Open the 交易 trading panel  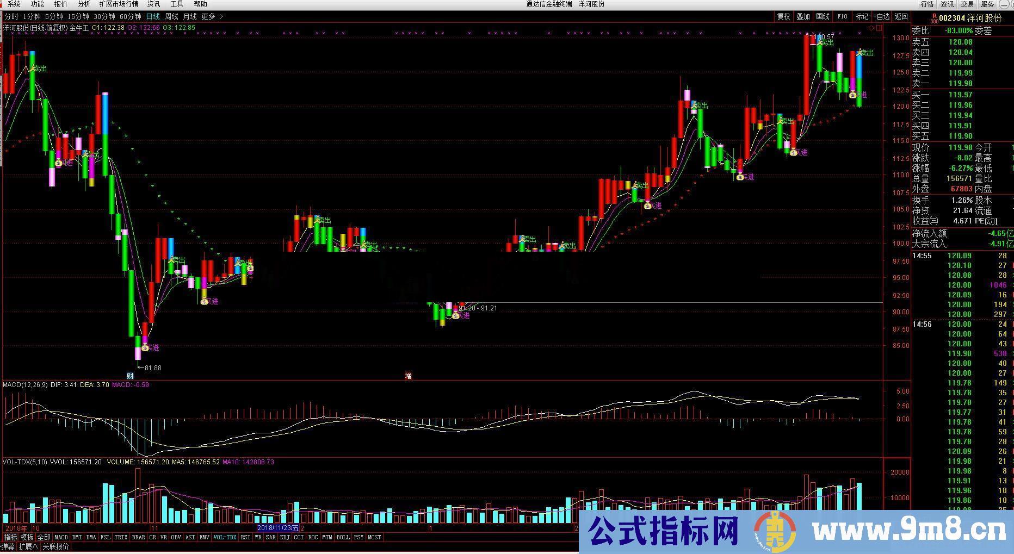(967, 4)
